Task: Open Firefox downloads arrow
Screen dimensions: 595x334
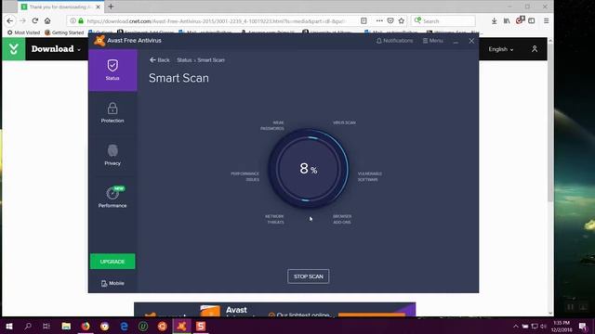Action: 494,20
